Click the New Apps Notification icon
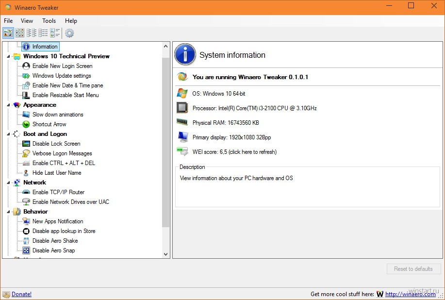The image size is (445, 300). coord(26,221)
